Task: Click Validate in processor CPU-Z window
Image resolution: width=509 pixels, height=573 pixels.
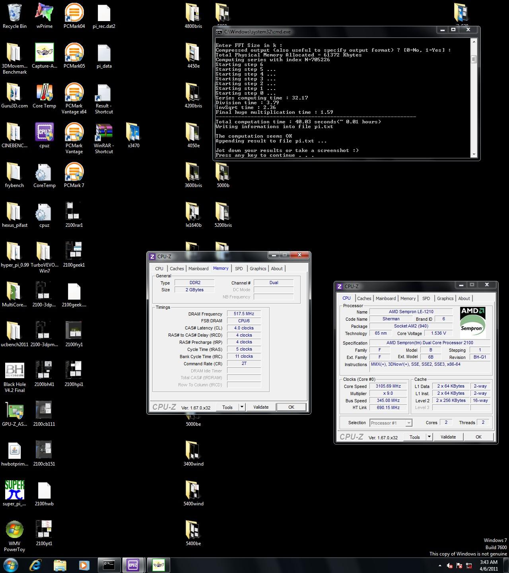Action: pos(448,437)
